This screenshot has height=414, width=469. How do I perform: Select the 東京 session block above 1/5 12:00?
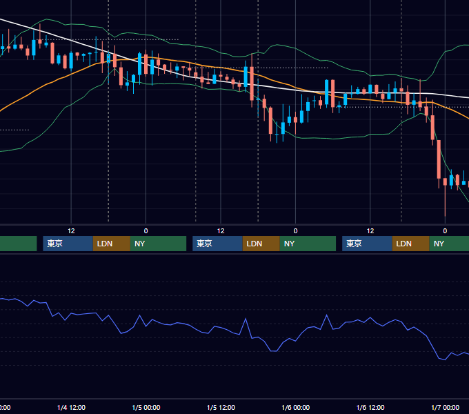click(217, 244)
